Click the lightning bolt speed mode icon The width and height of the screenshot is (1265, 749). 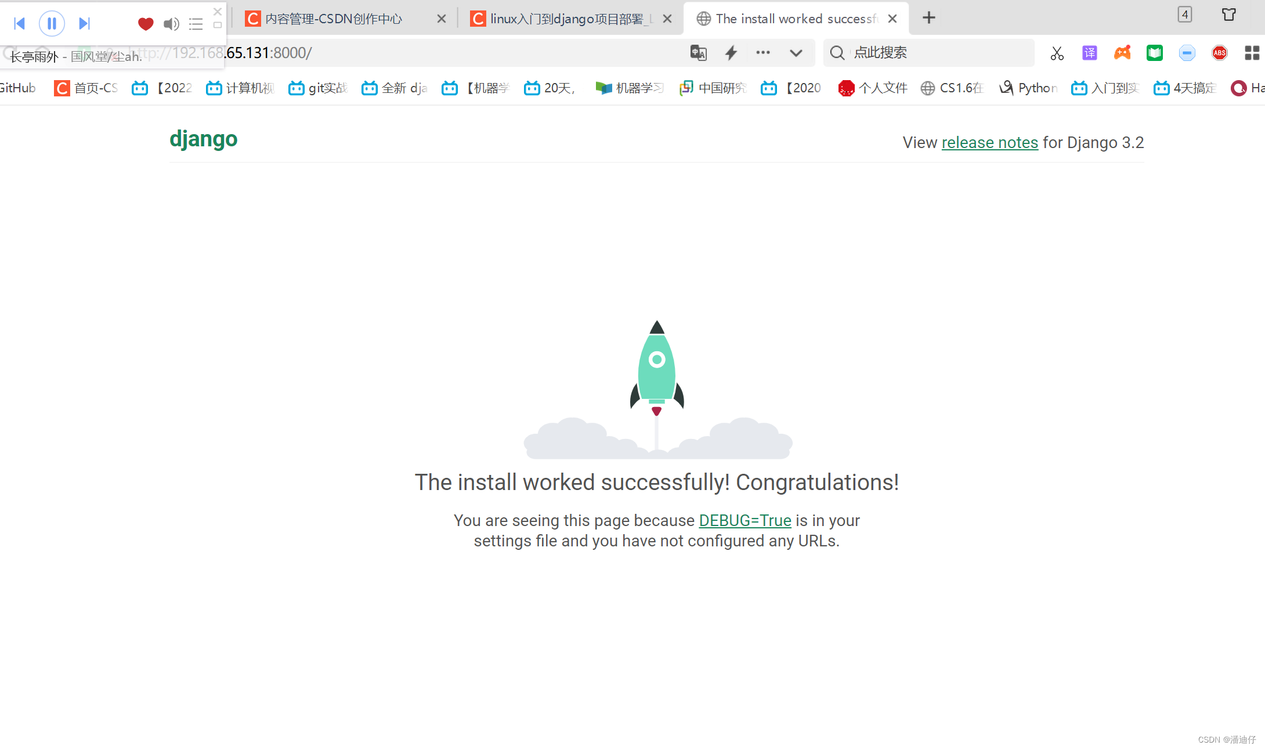coord(731,53)
